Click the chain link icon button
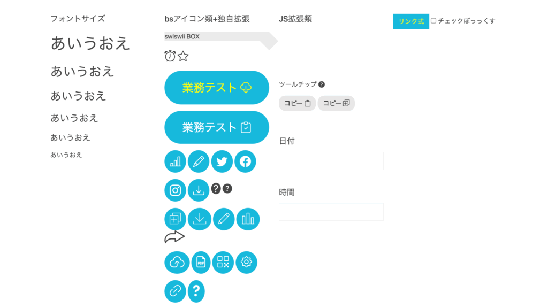 (175, 291)
